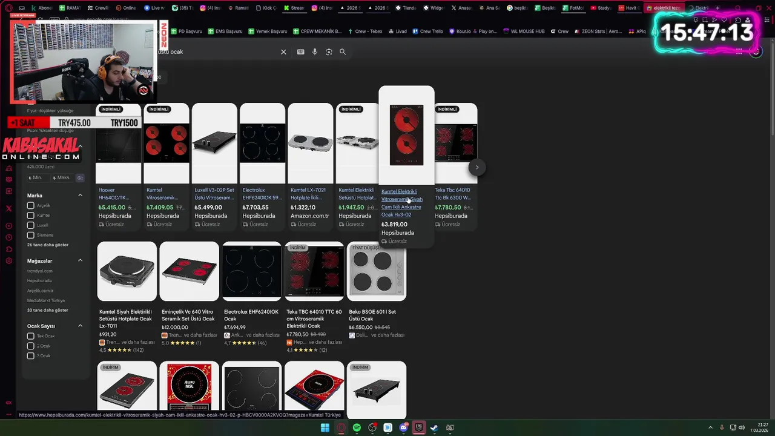This screenshot has height=436, width=775.
Task: Tick the 3 Ocak checkbox
Action: (30, 355)
